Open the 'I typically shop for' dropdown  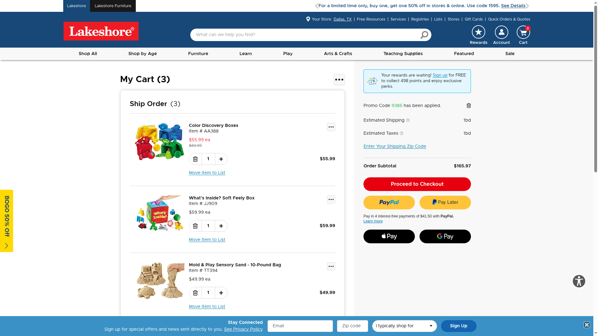(x=404, y=326)
